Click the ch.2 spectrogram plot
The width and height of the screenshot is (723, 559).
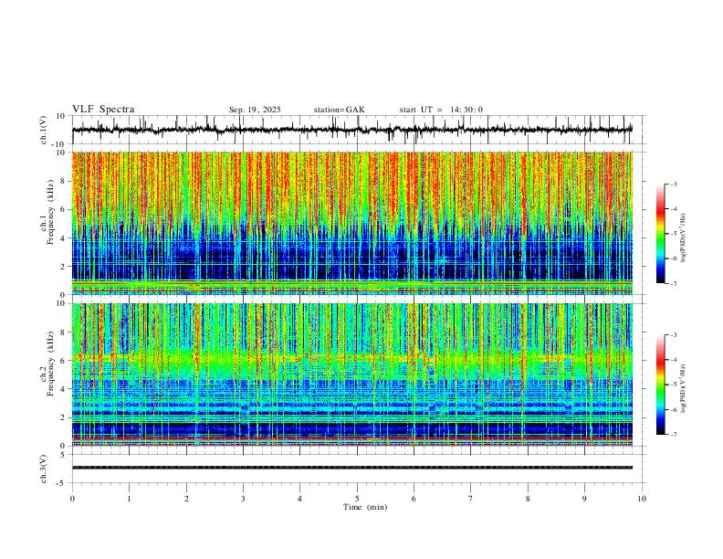pos(352,374)
